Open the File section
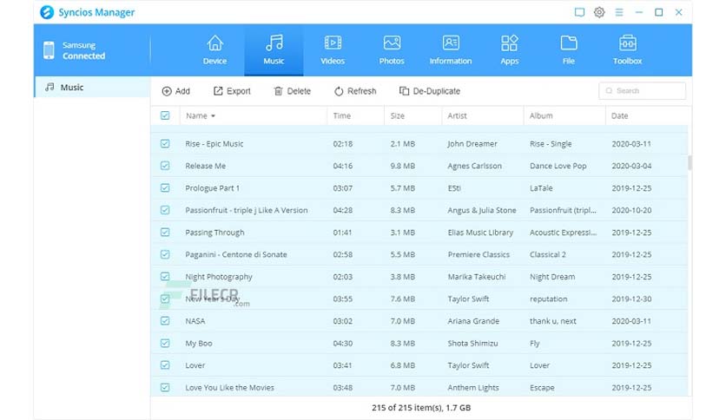Image resolution: width=726 pixels, height=420 pixels. point(569,50)
